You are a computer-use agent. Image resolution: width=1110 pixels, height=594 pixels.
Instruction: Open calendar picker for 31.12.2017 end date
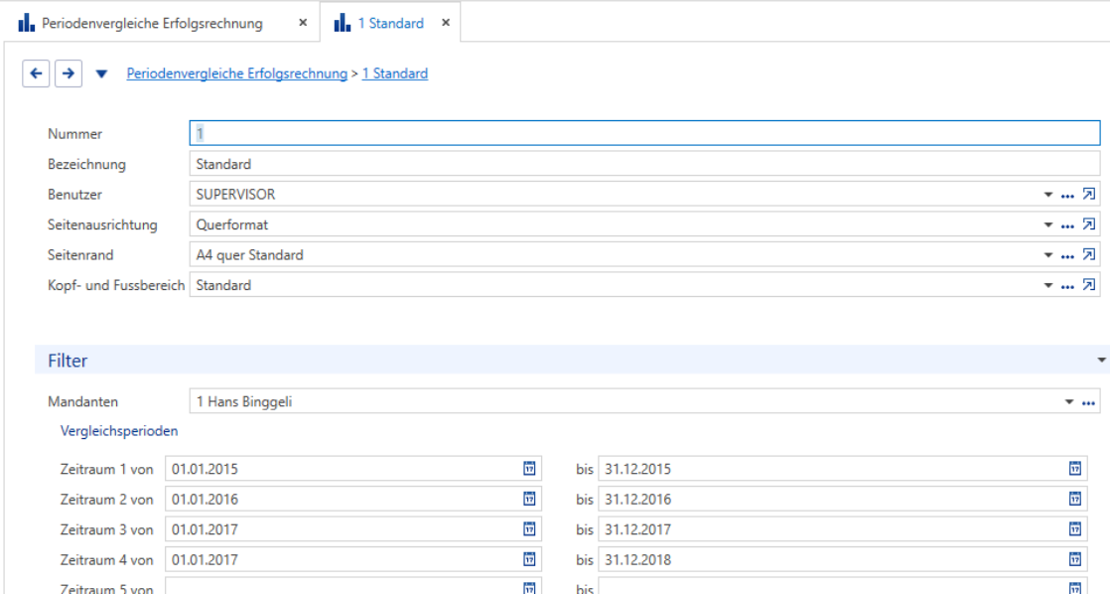click(1074, 529)
